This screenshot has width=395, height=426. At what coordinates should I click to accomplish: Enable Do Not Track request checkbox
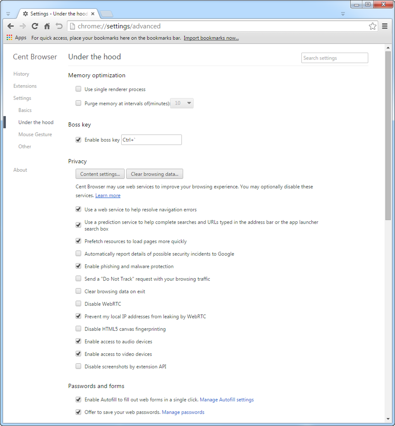pyautogui.click(x=78, y=279)
